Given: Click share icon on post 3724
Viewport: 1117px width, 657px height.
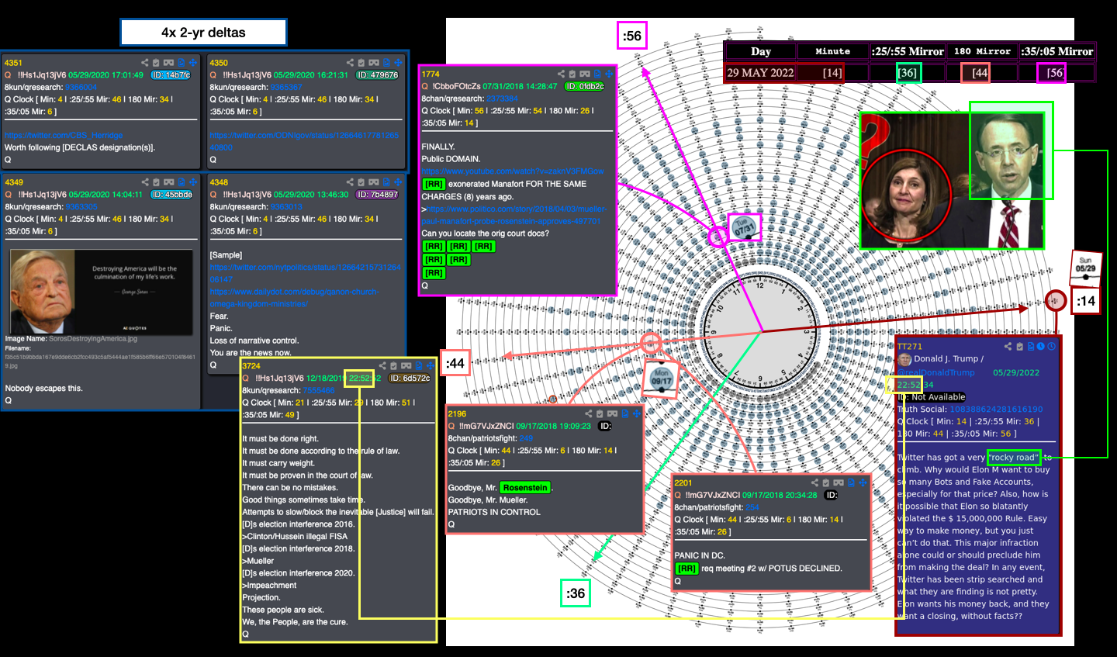Looking at the screenshot, I should [382, 365].
